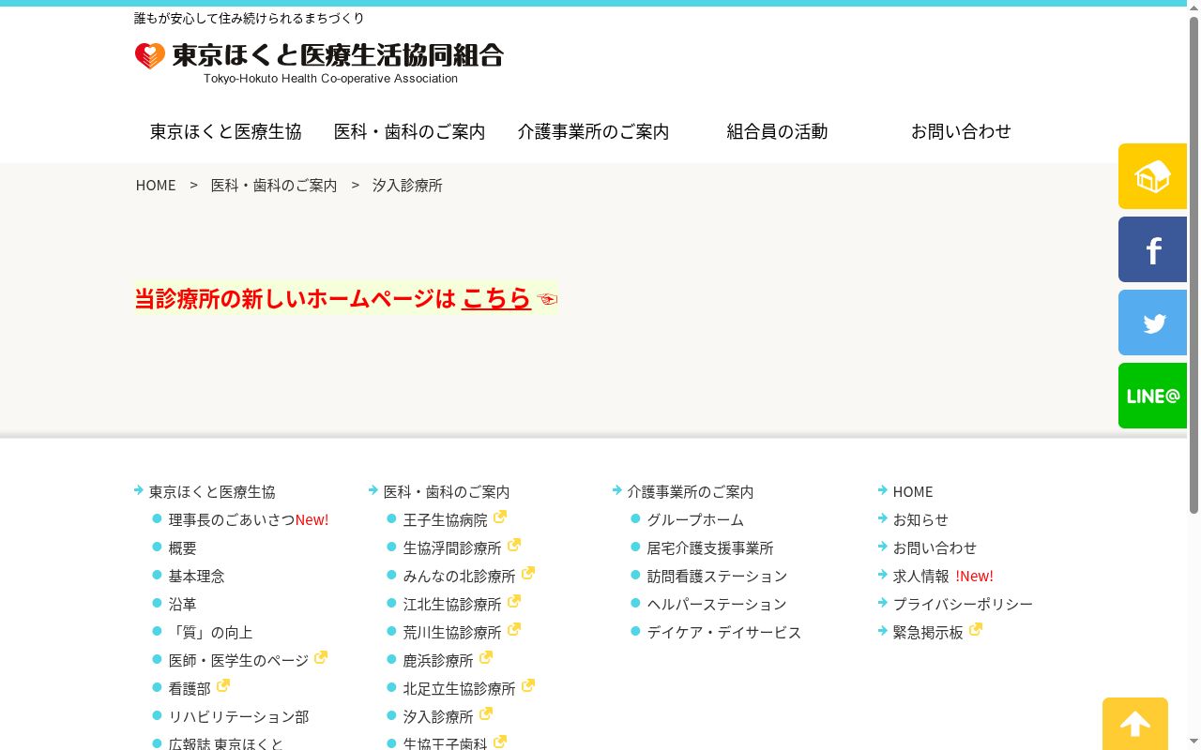The height and width of the screenshot is (750, 1201).
Task: Click external link icon beside 荒川生協診療所
Action: click(514, 629)
